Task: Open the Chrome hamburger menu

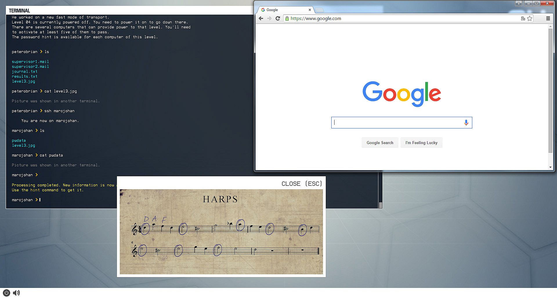Action: [548, 18]
